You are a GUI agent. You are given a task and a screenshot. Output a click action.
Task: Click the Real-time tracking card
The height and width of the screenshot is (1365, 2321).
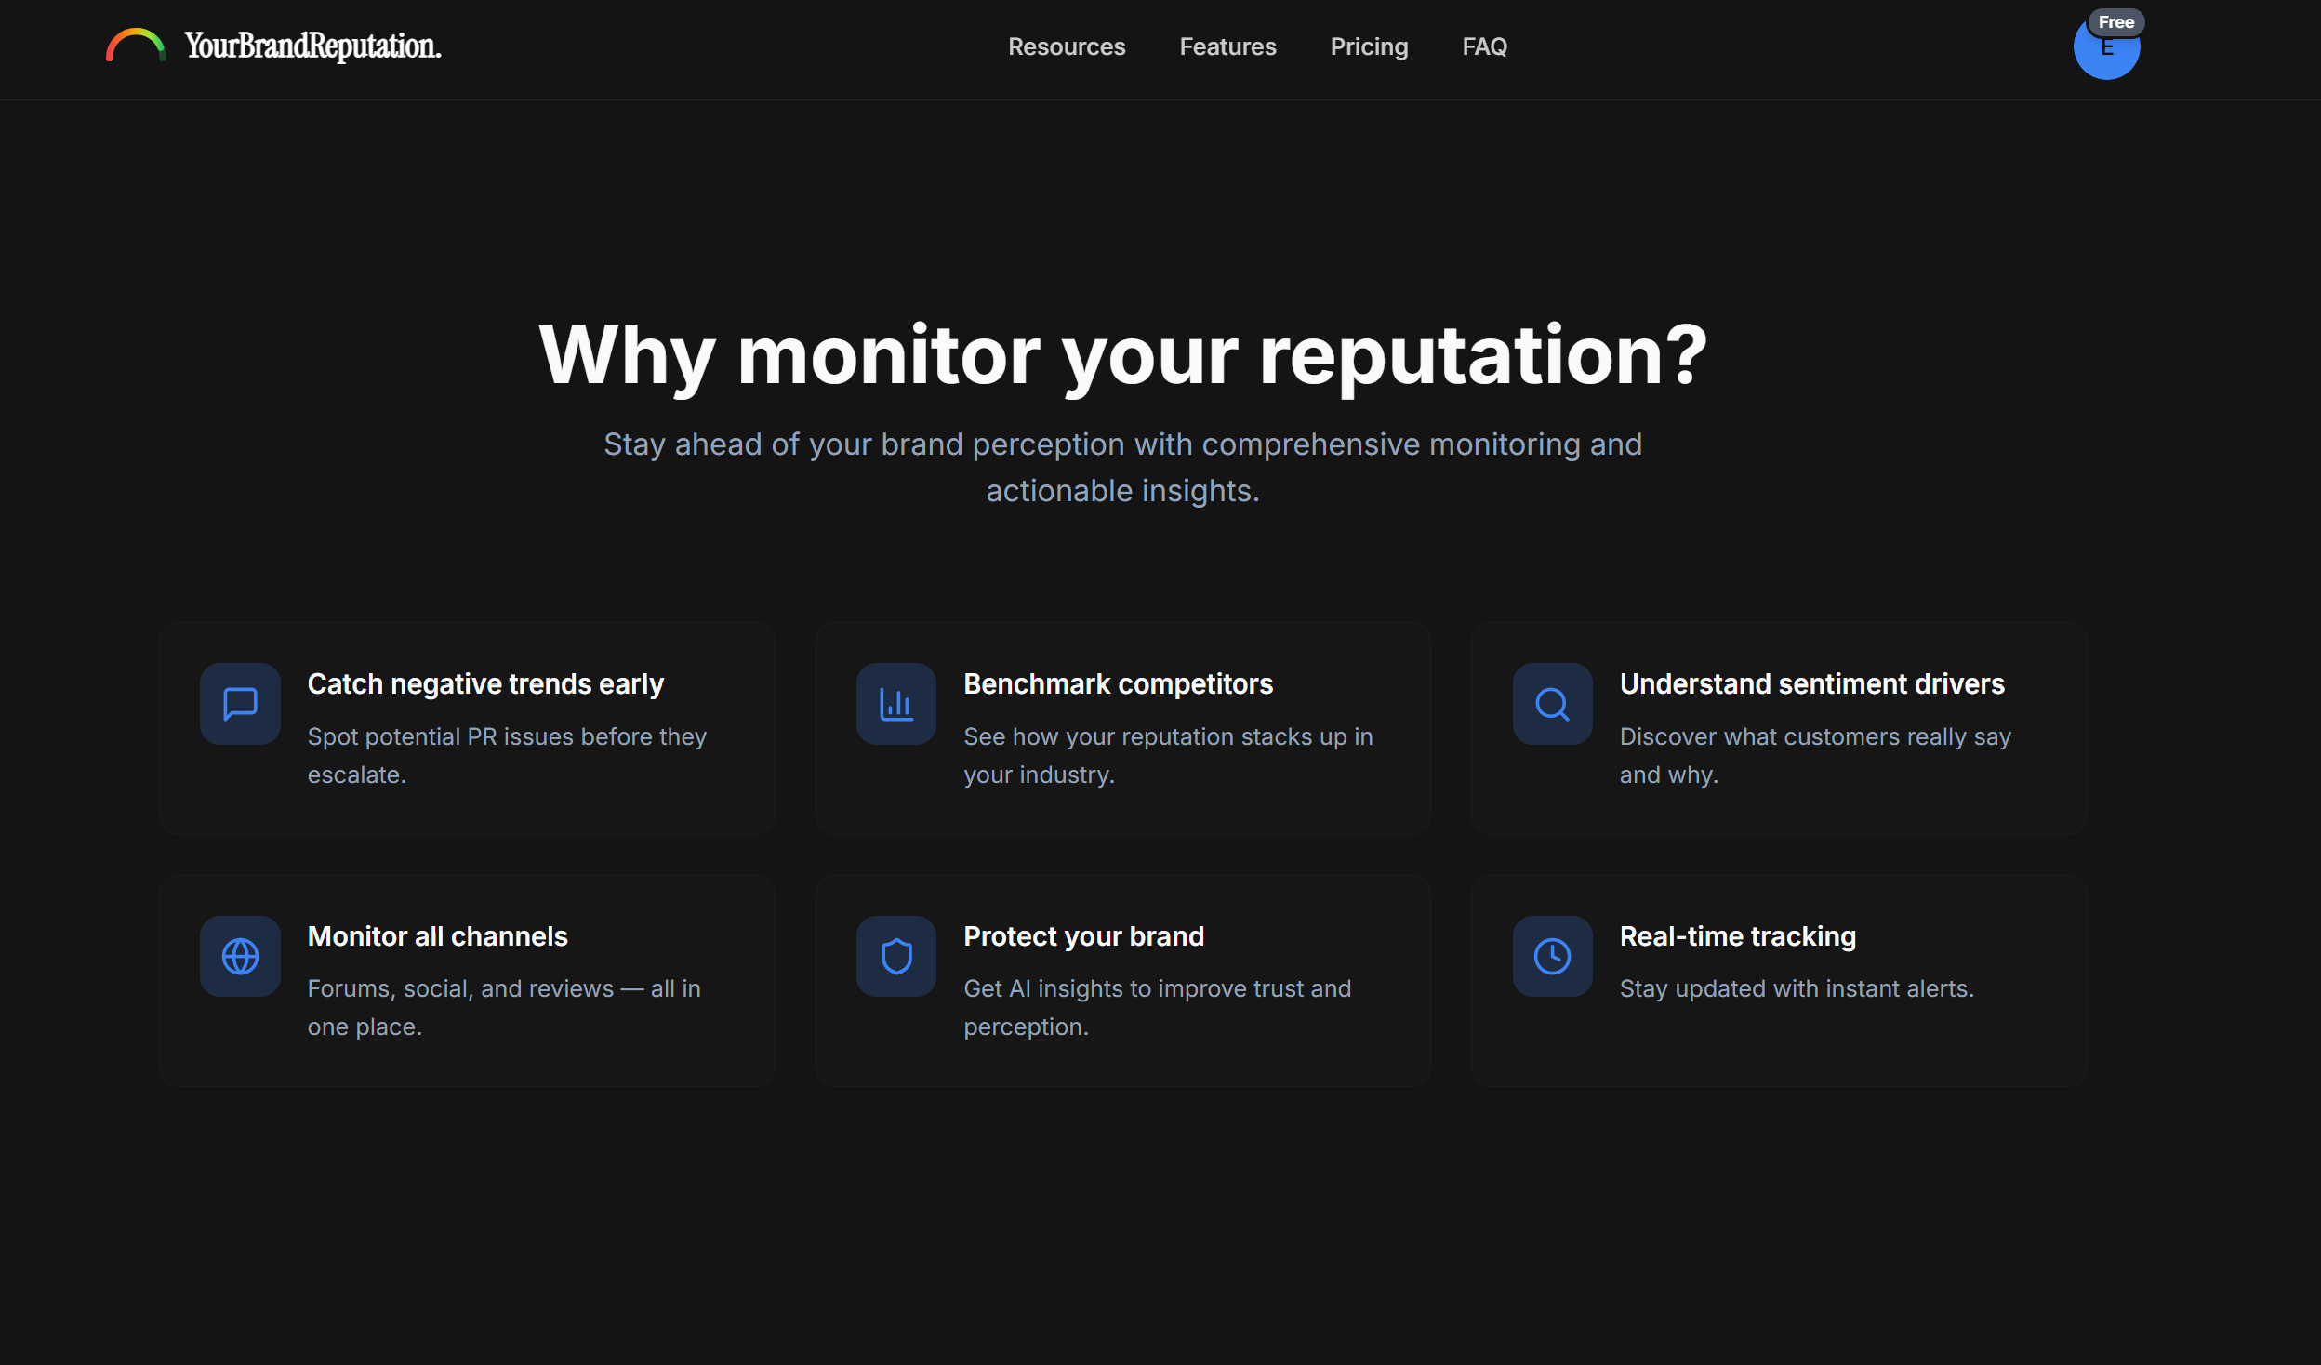(x=1779, y=981)
